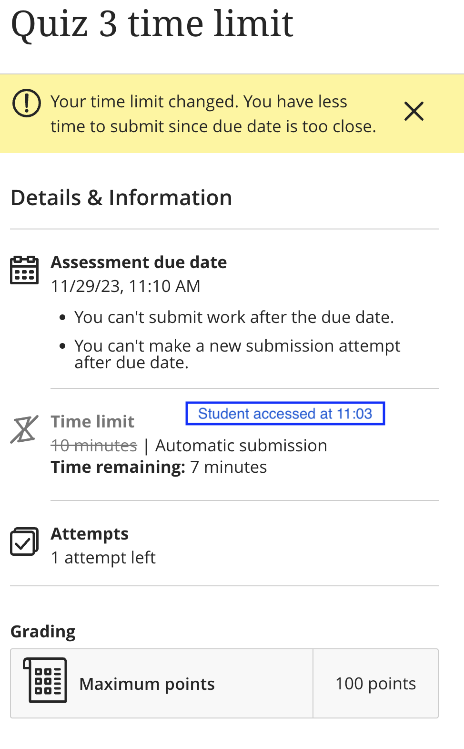Screen dimensions: 464x749
Task: Click the Time remaining: 7 minutes line
Action: click(159, 467)
